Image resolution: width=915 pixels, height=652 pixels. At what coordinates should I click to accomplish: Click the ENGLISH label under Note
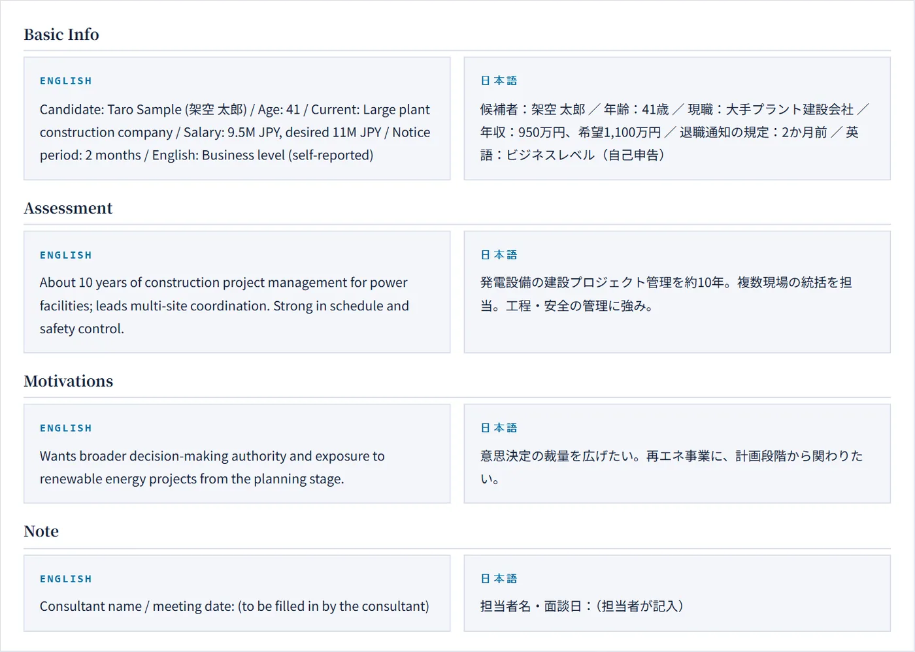point(66,579)
